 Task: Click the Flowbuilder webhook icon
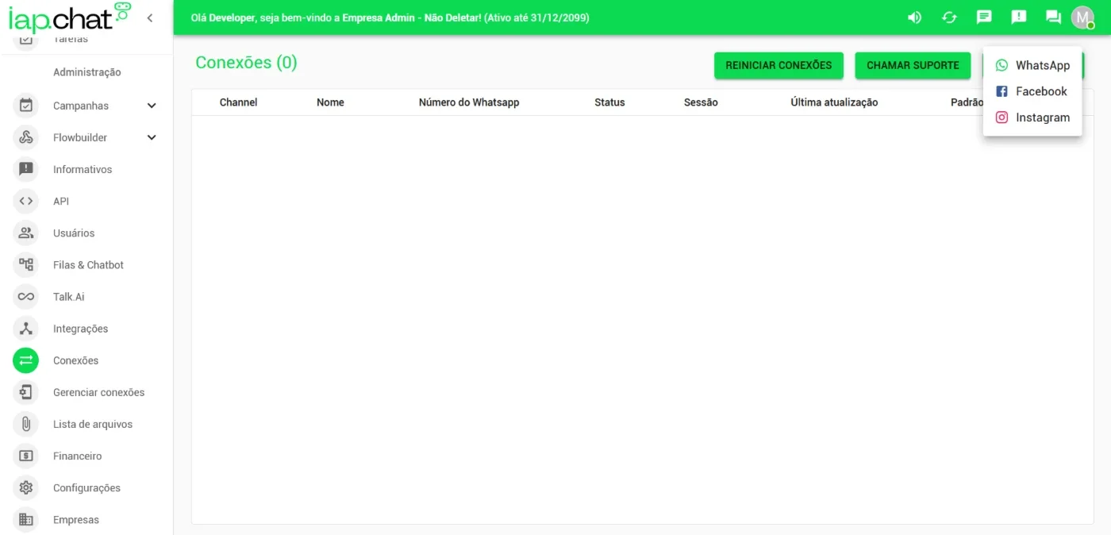(26, 137)
